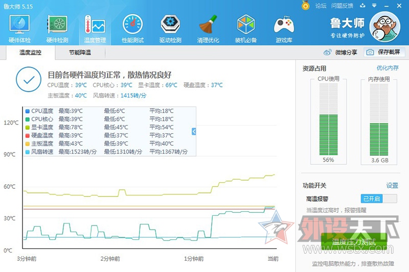This screenshot has width=409, height=272.
Task: Click the 1分钟前 time axis label
Action: click(x=194, y=259)
